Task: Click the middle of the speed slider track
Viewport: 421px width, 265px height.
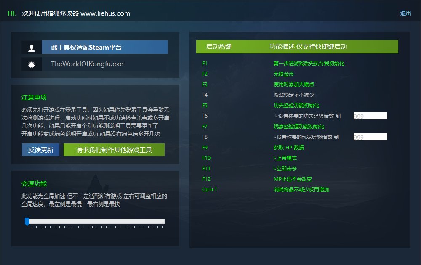Action: coord(96,221)
